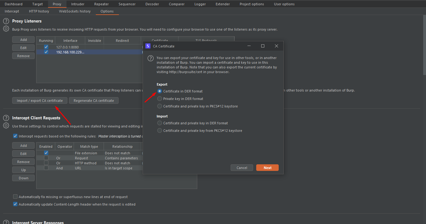The height and width of the screenshot is (224, 426).
Task: Click the Next button in dialog
Action: point(267,168)
